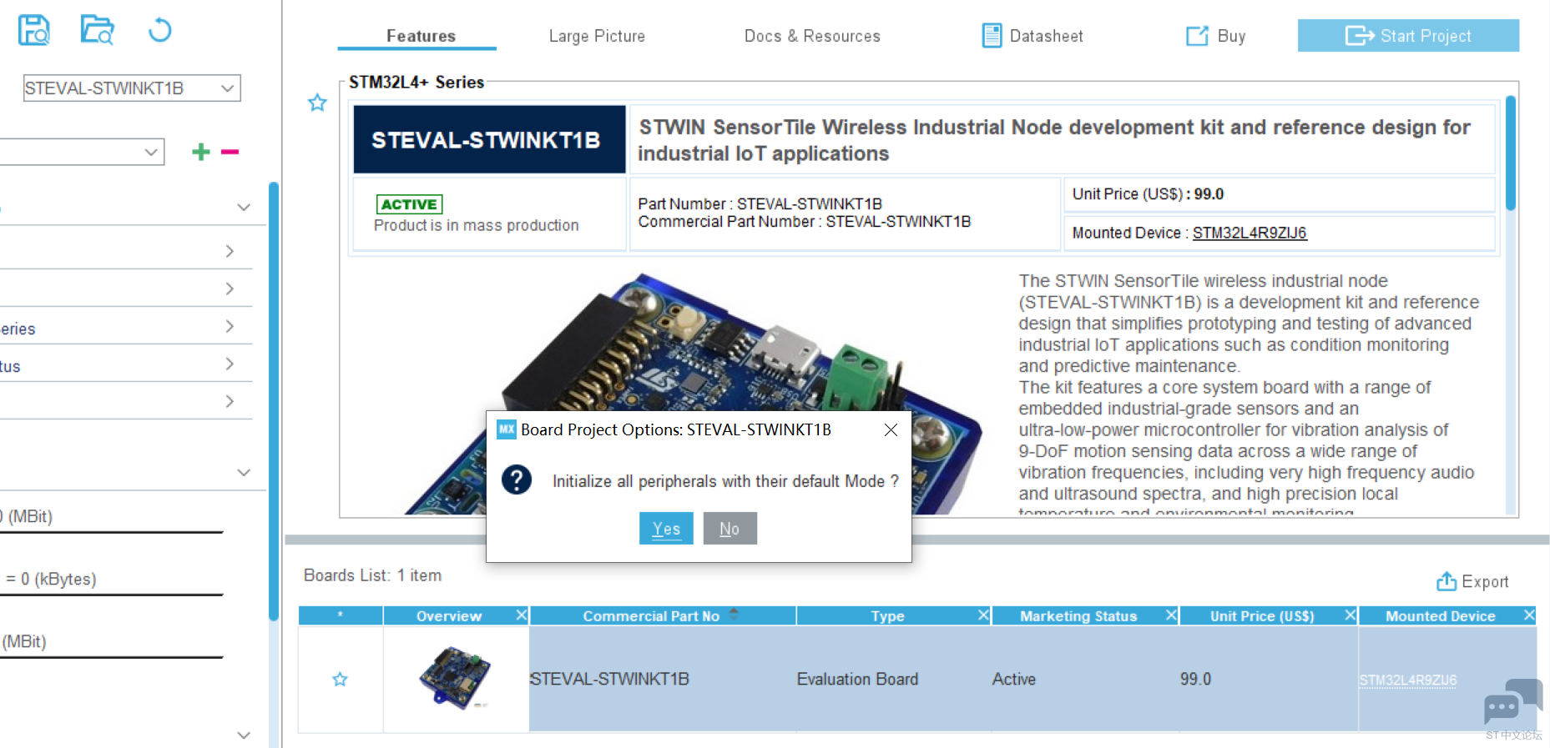Viewport: 1550px width, 748px height.
Task: Collapse the section above the (MBit) field
Action: tap(244, 472)
